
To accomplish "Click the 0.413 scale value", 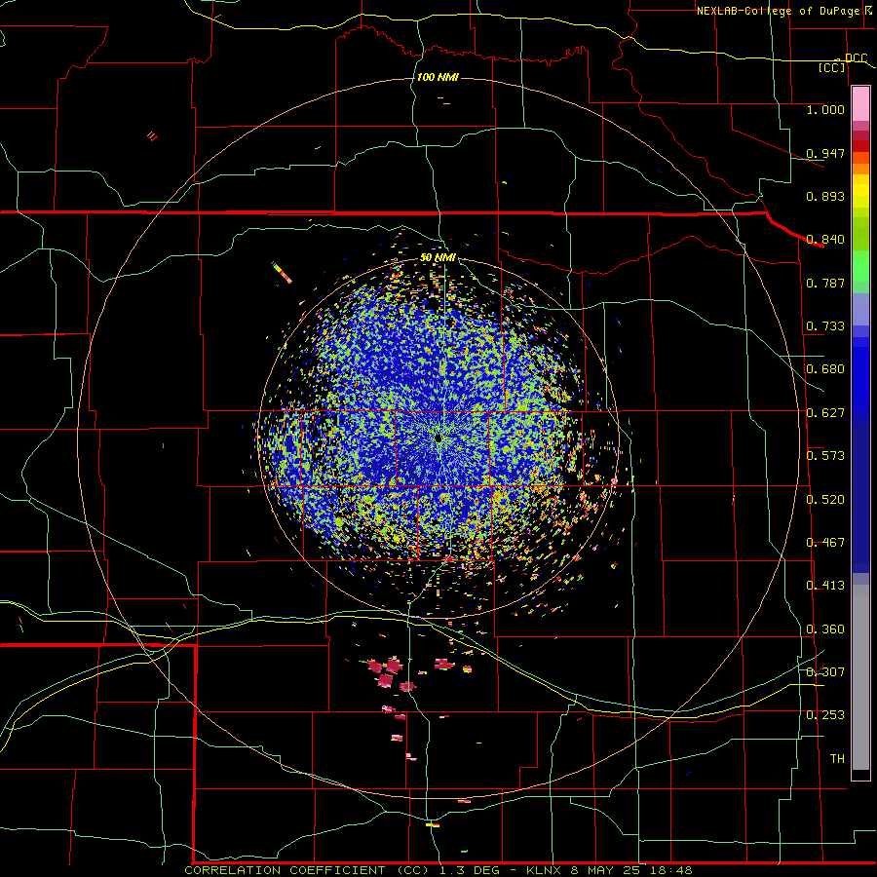I will point(825,586).
